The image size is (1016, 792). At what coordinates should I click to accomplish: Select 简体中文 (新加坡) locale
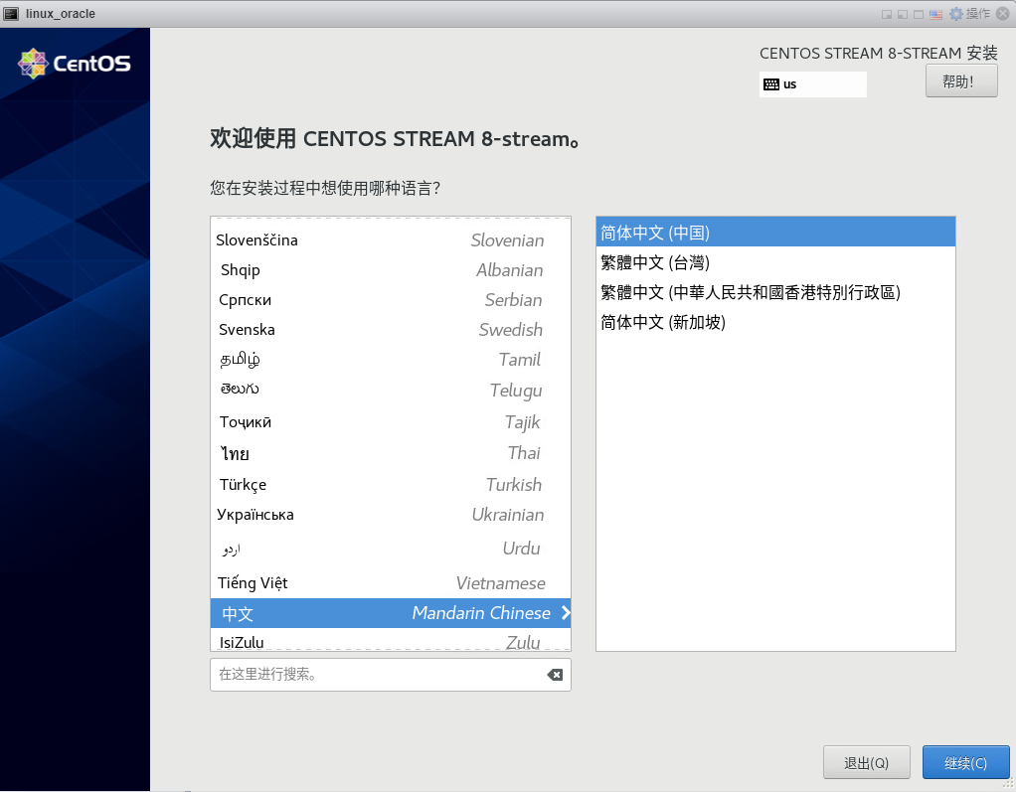[x=775, y=322]
